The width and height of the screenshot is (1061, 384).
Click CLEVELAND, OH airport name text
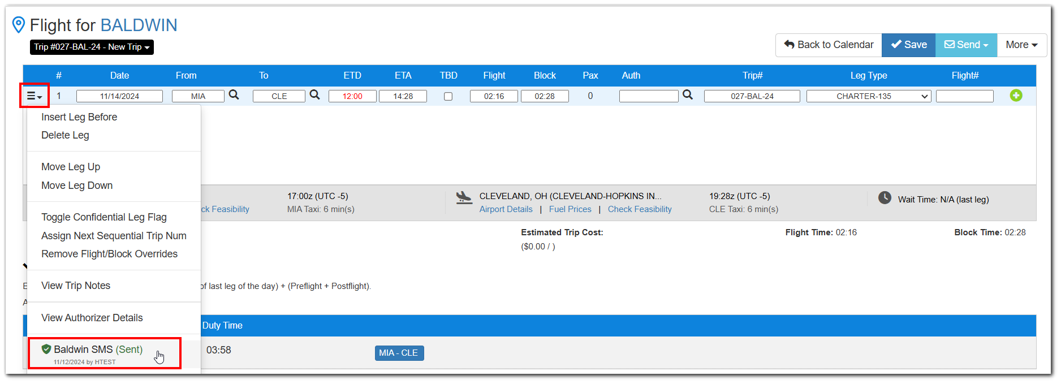[x=571, y=196]
